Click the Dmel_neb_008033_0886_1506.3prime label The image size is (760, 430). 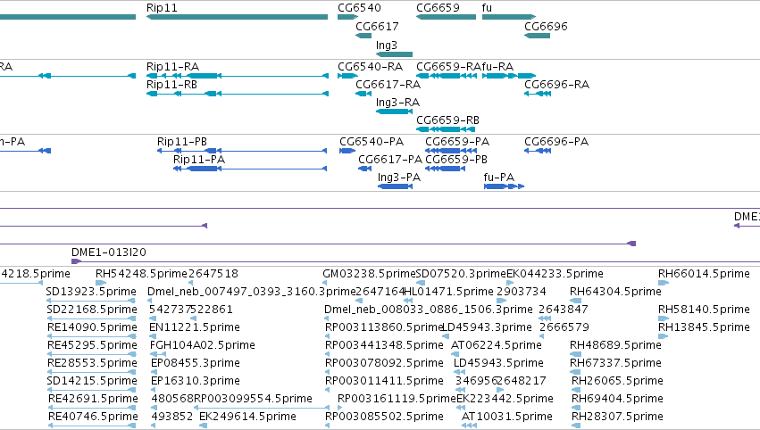pyautogui.click(x=429, y=310)
